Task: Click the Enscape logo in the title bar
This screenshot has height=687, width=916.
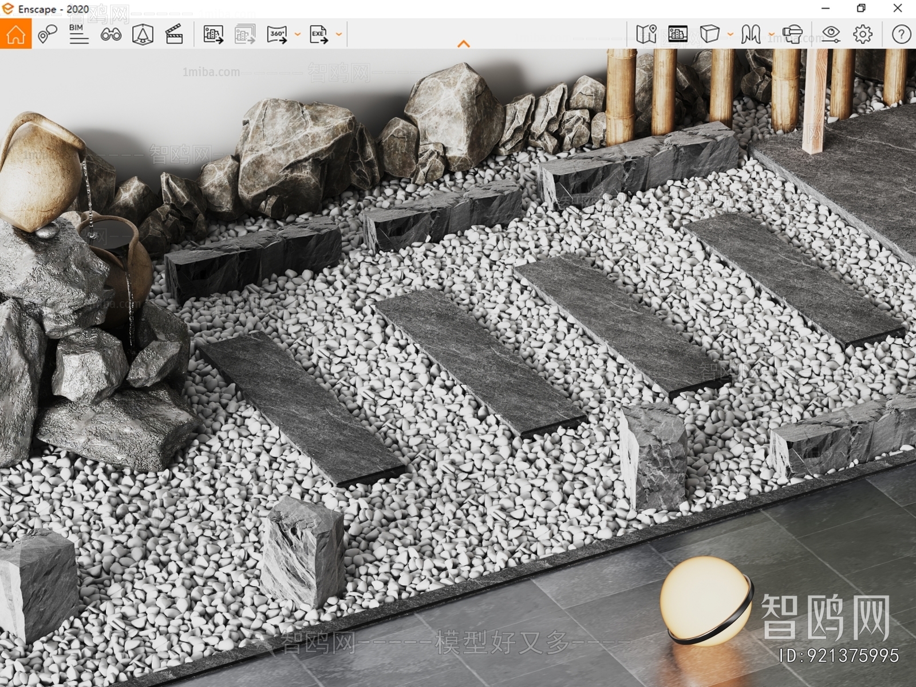Action: [8, 9]
